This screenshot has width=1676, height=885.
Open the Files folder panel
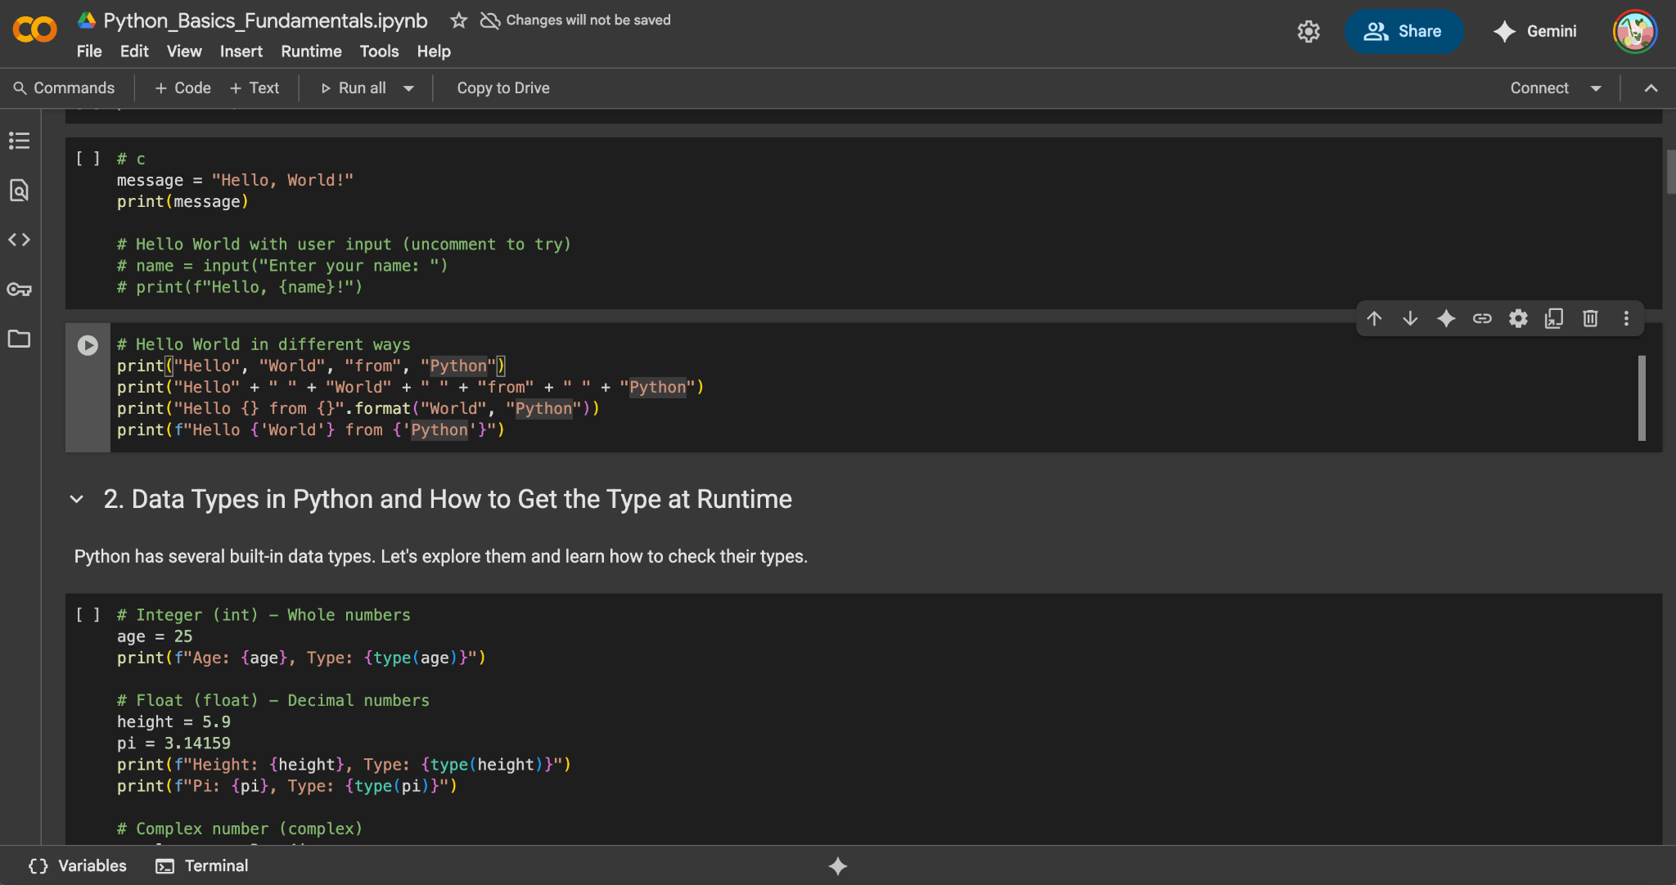[19, 339]
